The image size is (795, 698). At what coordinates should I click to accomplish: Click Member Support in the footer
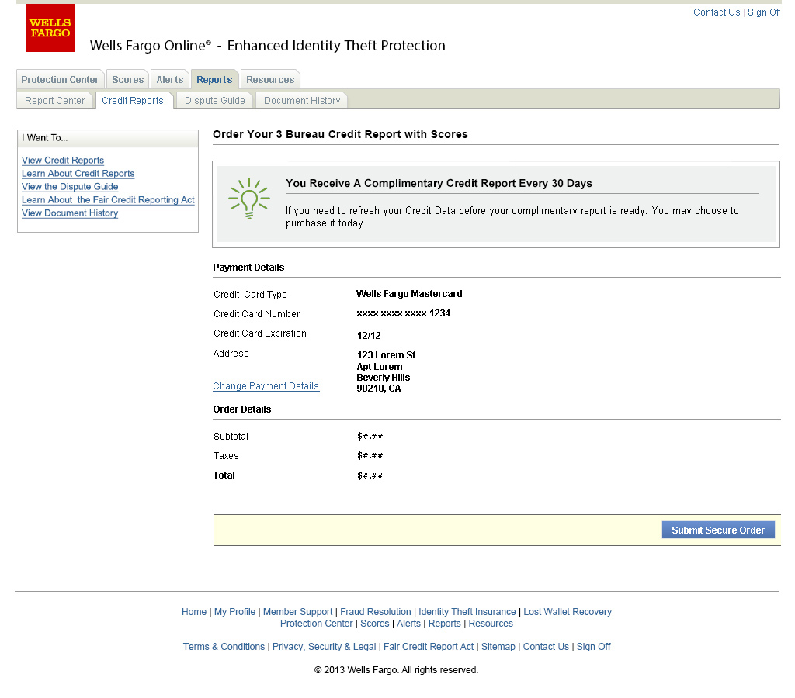(x=297, y=611)
